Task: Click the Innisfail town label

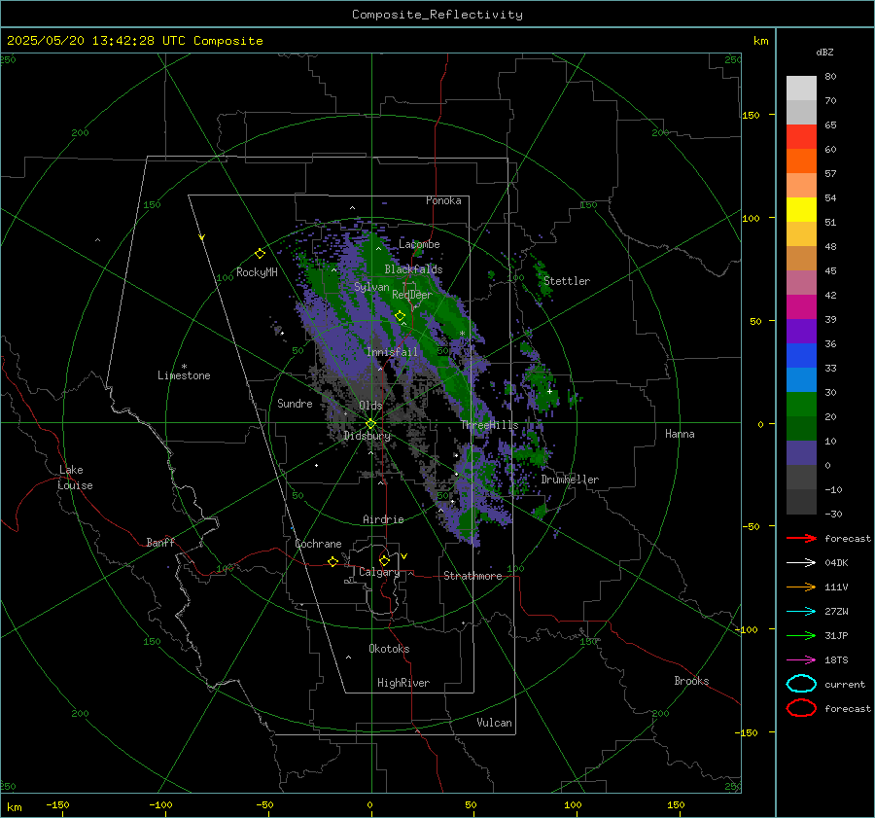Action: point(392,352)
